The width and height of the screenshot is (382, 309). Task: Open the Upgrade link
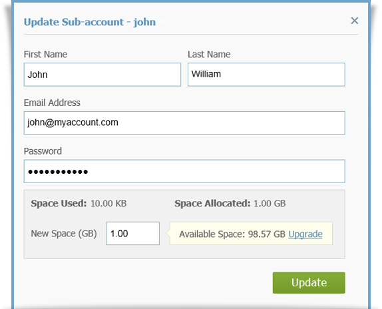305,234
